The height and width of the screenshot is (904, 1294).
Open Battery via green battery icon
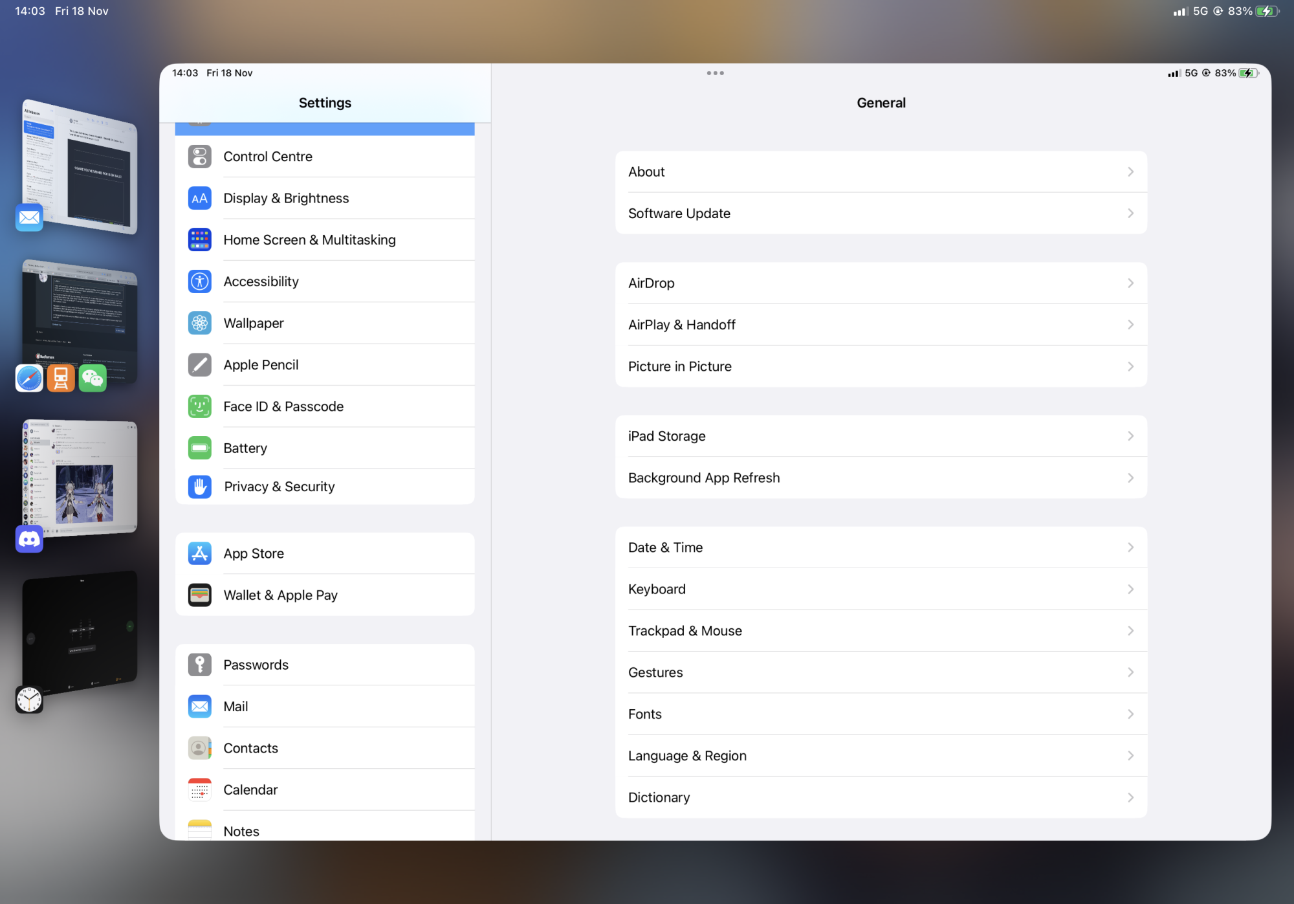click(x=199, y=448)
